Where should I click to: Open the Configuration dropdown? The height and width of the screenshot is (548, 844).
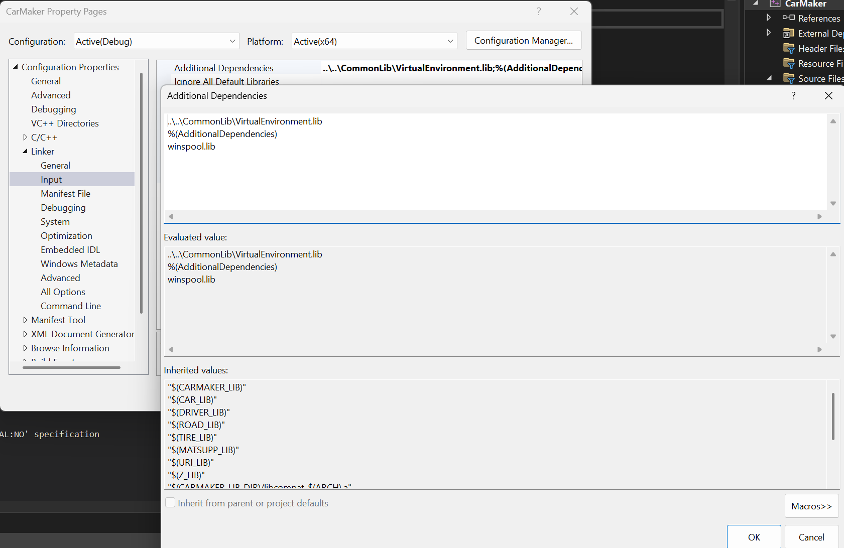[156, 41]
